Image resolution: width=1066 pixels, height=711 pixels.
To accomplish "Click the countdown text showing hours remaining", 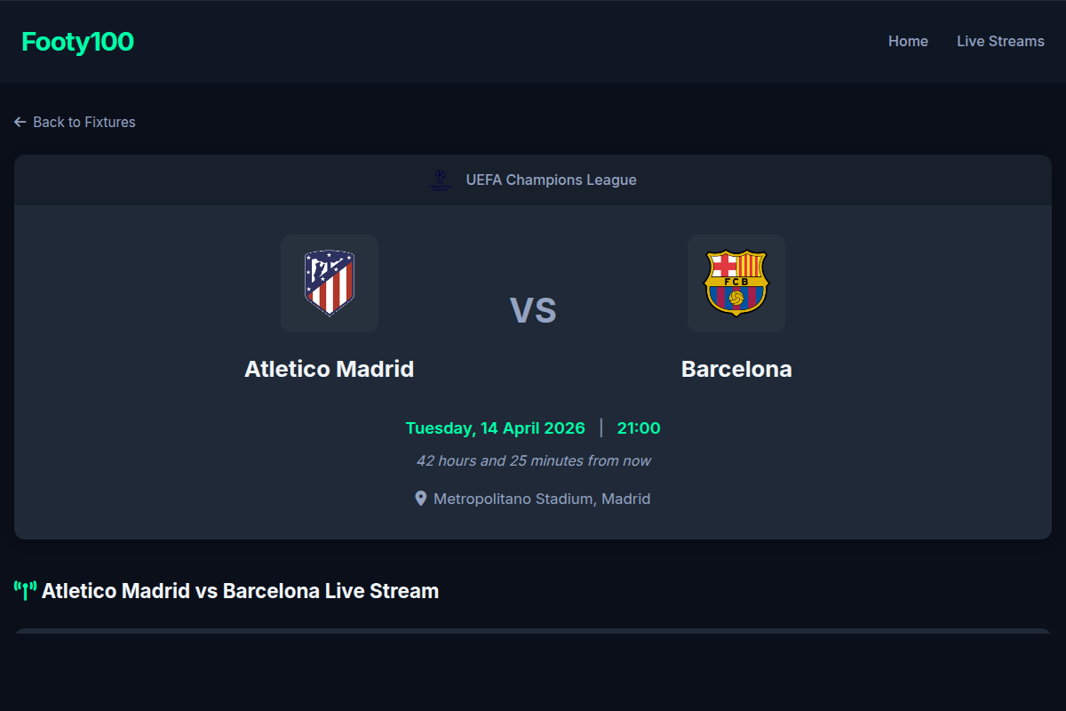I will point(533,460).
